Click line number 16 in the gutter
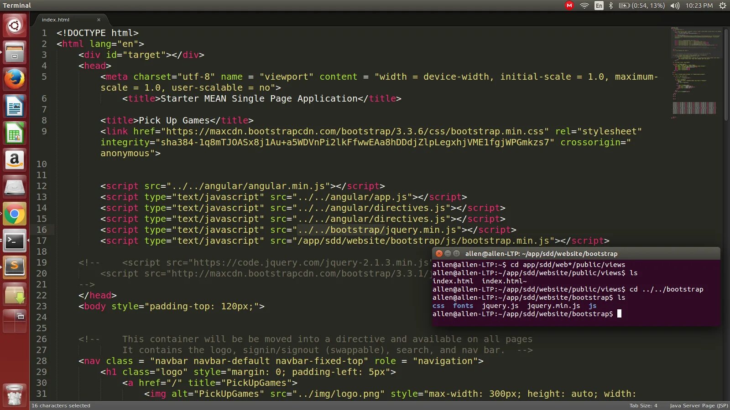This screenshot has height=410, width=730. click(x=42, y=230)
